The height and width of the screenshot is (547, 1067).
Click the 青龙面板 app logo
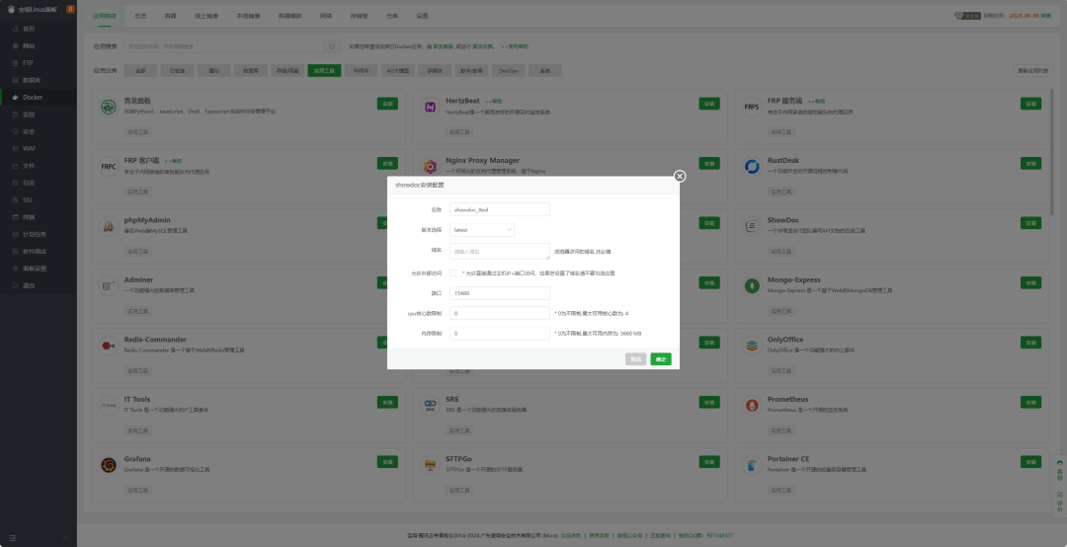pos(109,107)
